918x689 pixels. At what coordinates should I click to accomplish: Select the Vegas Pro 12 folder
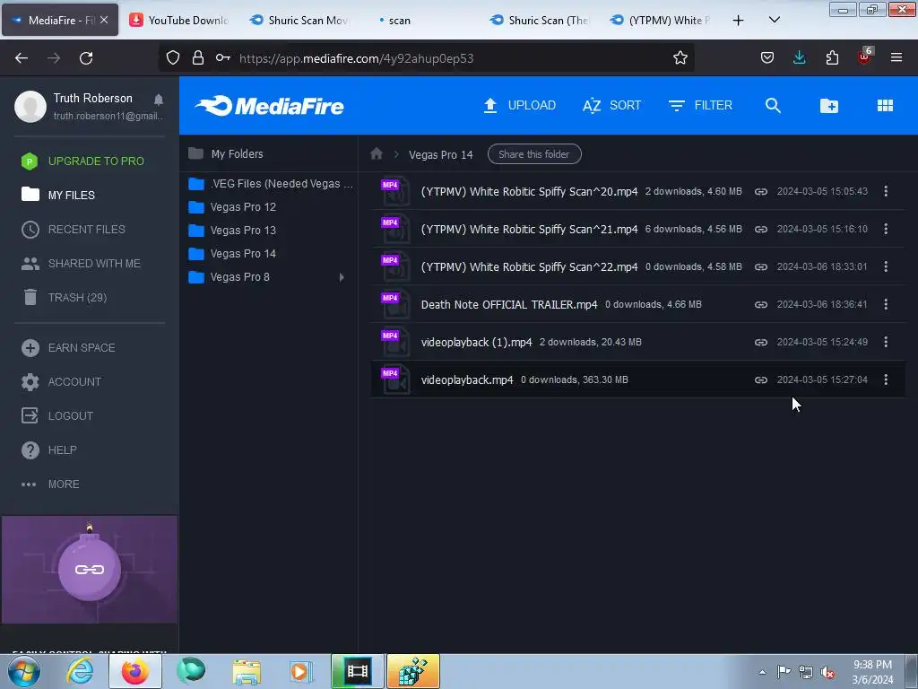[232, 207]
